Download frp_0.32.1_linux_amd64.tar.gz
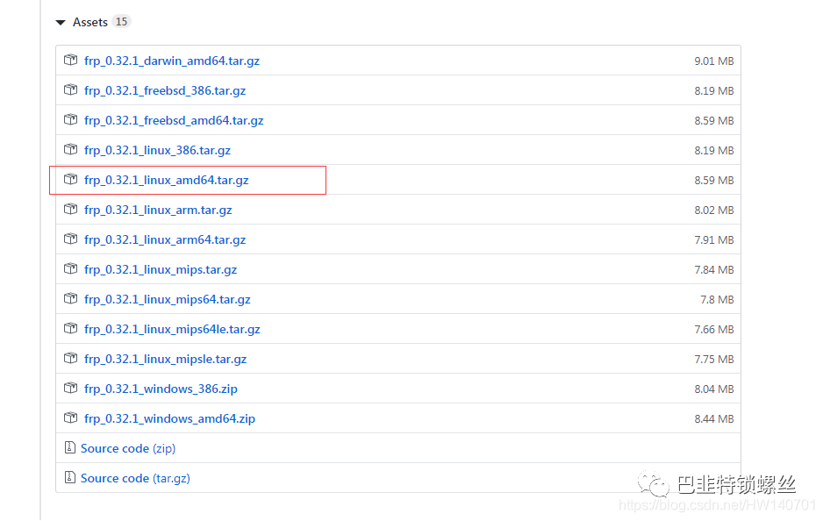This screenshot has height=521, width=823. coord(167,181)
